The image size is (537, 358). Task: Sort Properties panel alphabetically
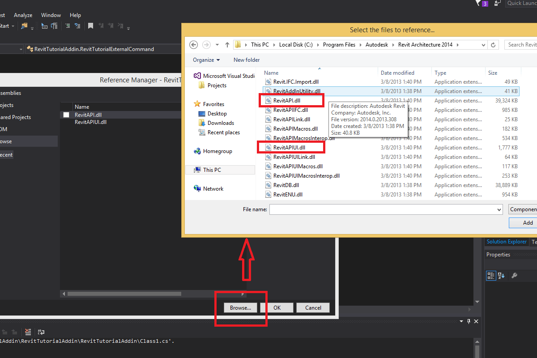click(501, 276)
